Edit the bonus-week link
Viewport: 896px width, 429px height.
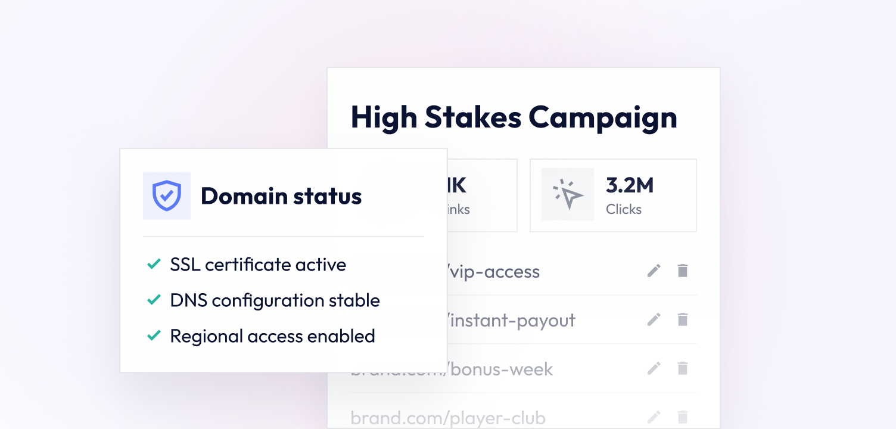654,369
